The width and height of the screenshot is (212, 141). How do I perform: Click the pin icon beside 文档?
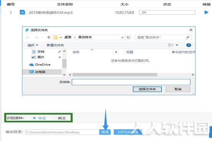(x=59, y=52)
